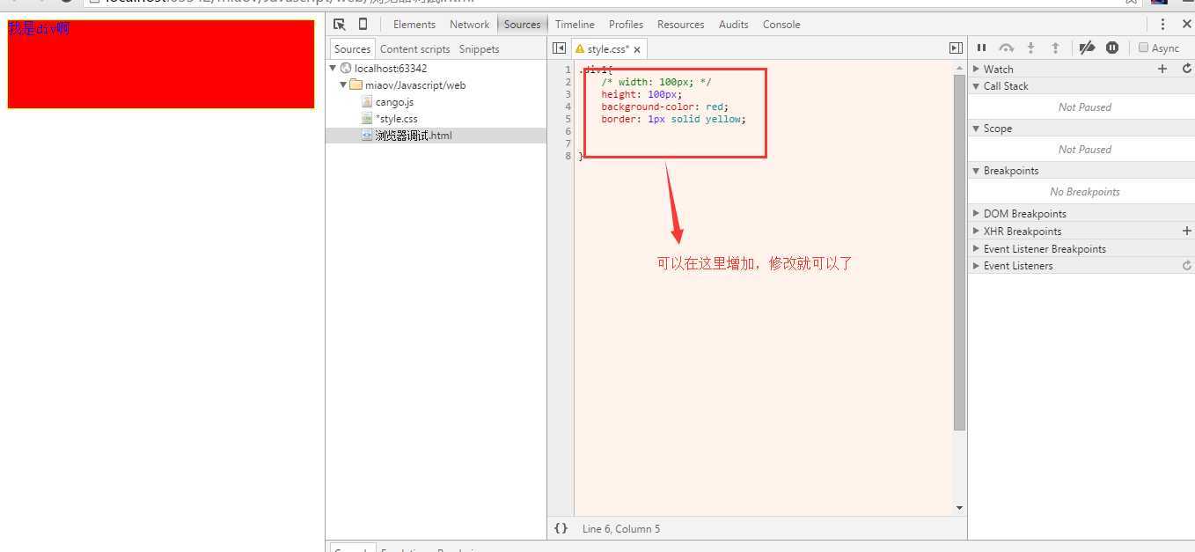Click the 'background-color: red;' code line

664,107
